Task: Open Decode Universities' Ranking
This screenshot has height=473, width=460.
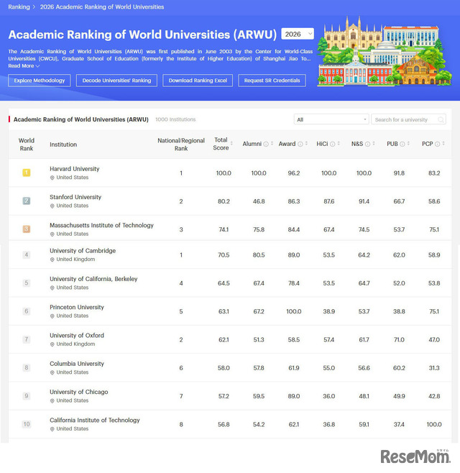Action: tap(116, 81)
